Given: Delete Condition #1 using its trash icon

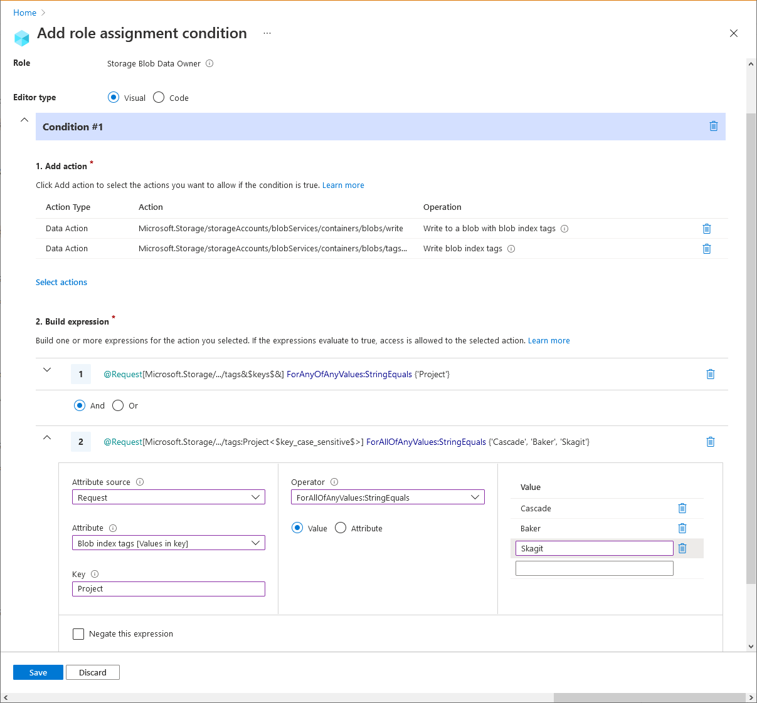Looking at the screenshot, I should coord(713,126).
